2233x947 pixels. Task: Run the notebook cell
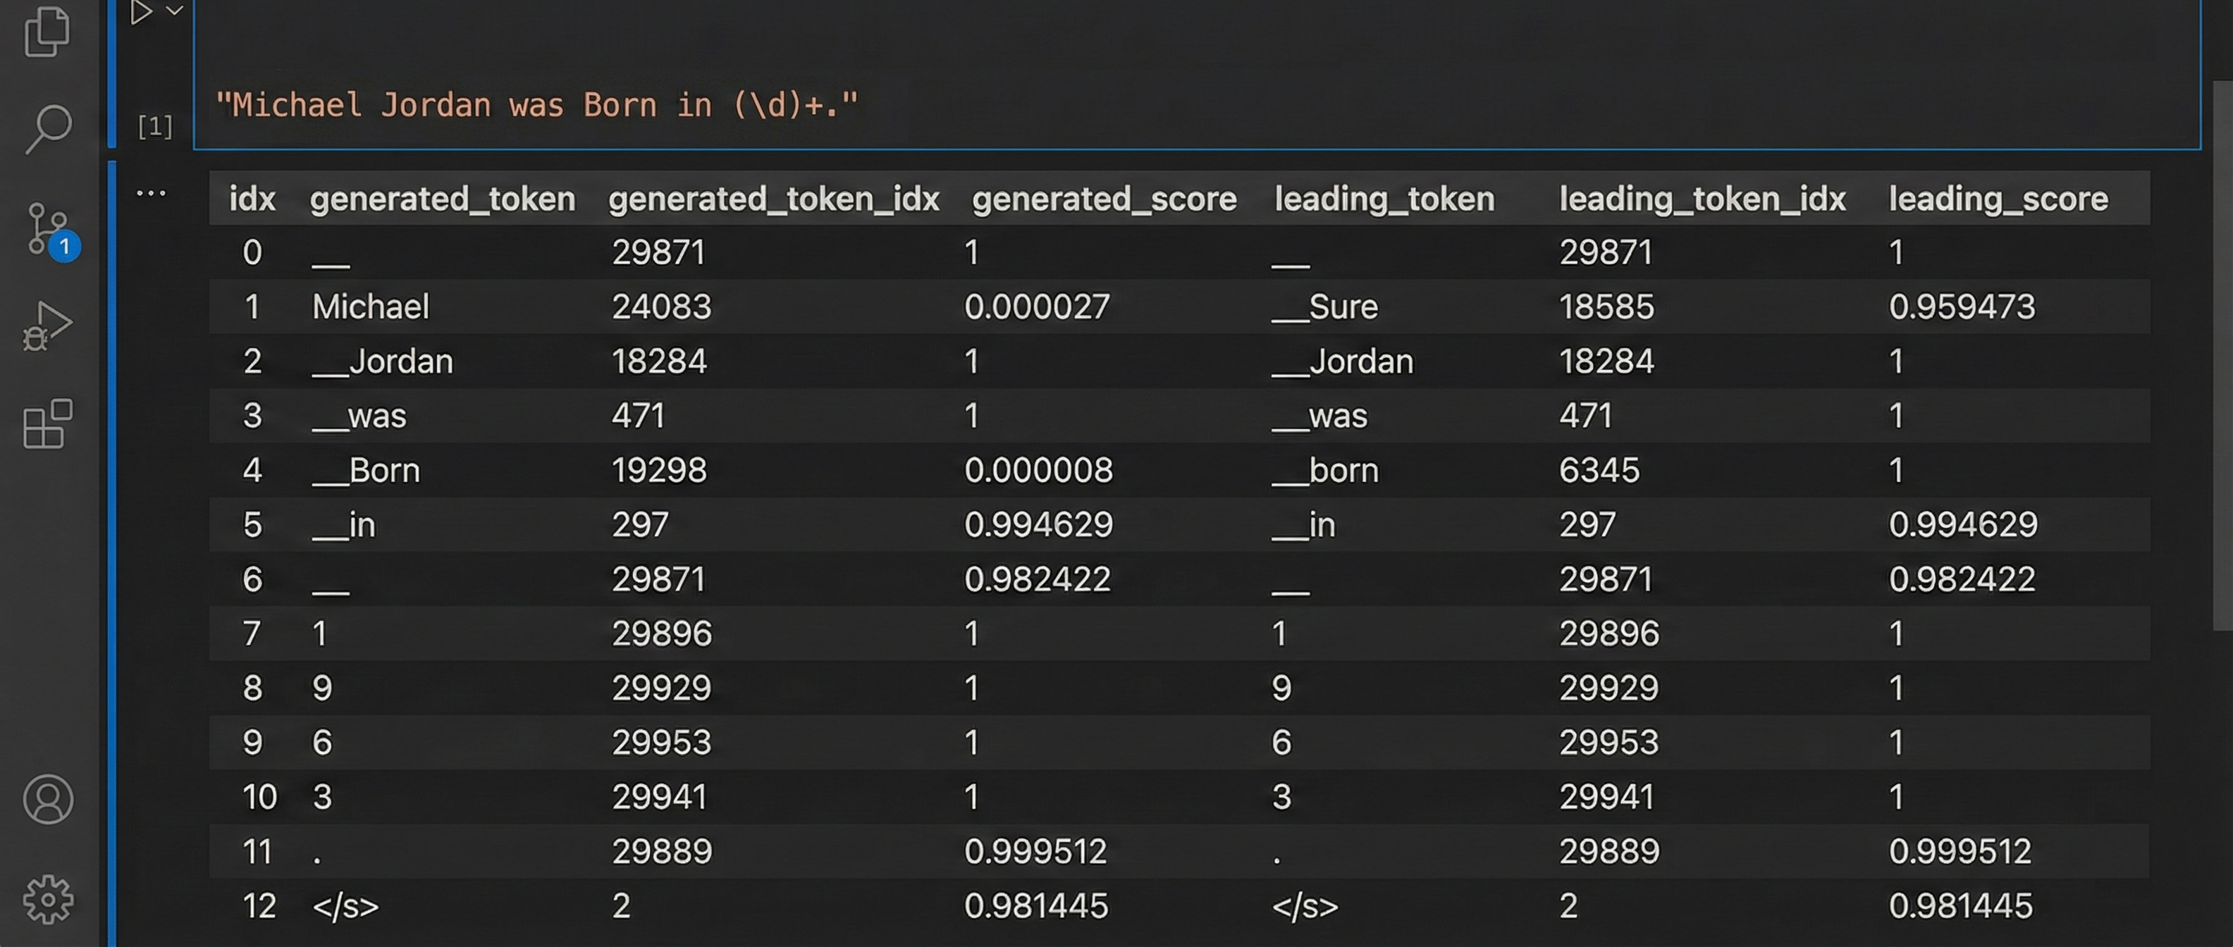tap(140, 12)
